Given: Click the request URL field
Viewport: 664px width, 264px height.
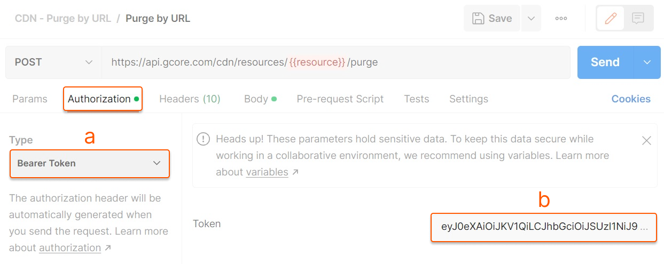Looking at the screenshot, I should 337,62.
